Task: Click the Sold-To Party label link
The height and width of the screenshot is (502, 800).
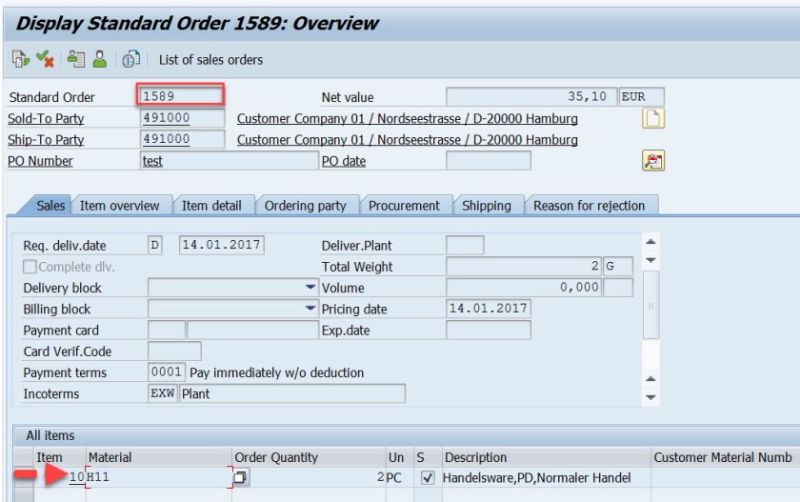Action: pos(46,118)
